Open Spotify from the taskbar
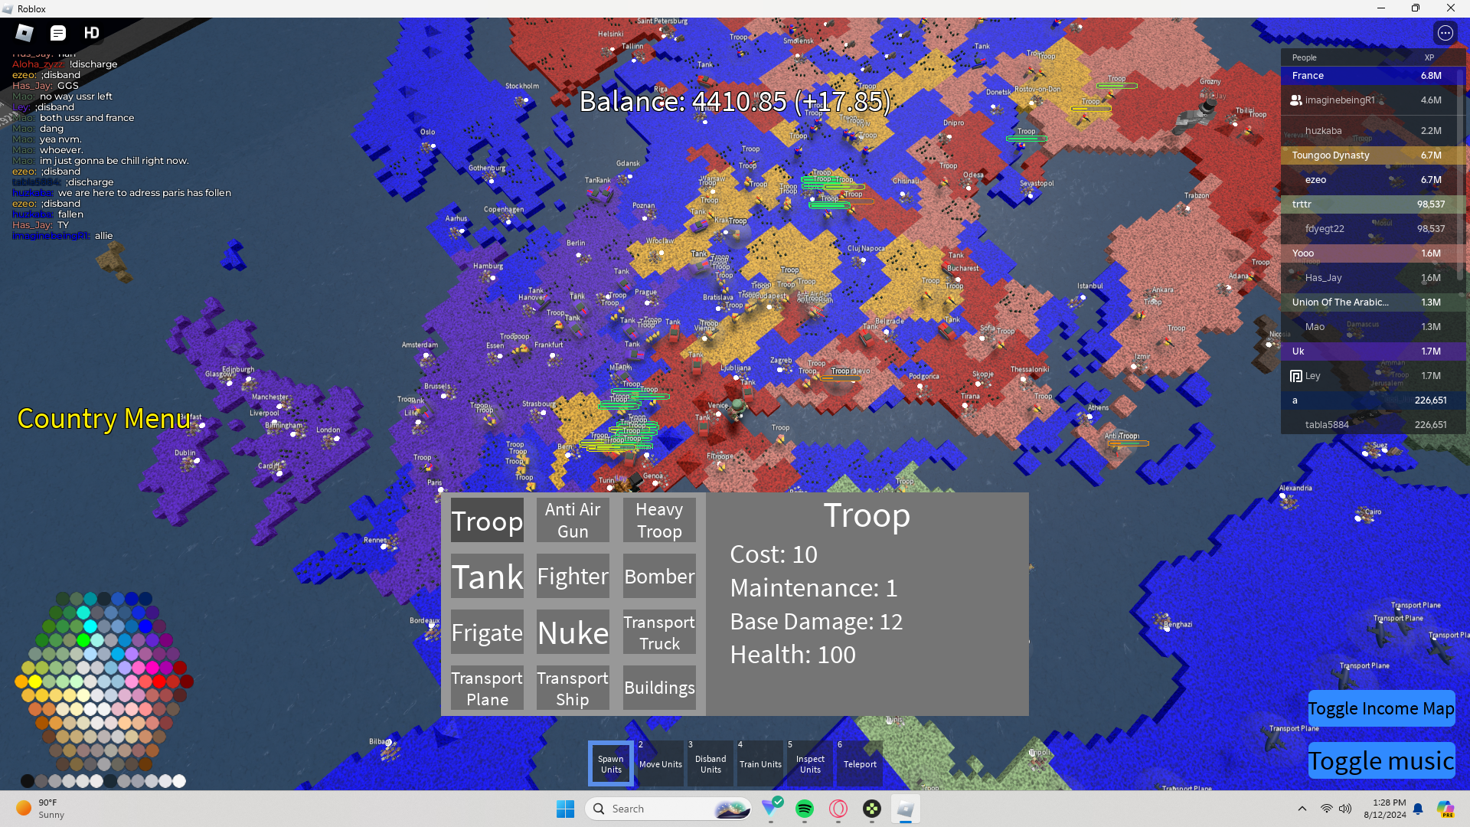The height and width of the screenshot is (827, 1470). [x=804, y=809]
